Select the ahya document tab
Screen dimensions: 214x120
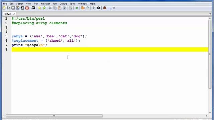(x=8, y=14)
